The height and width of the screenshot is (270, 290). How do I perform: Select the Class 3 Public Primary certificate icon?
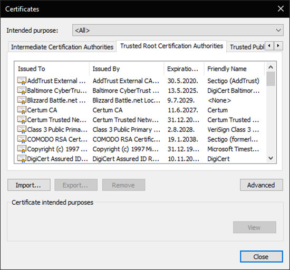tap(22, 129)
